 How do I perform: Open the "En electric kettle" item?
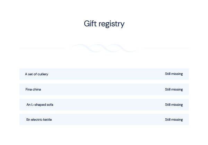click(39, 120)
